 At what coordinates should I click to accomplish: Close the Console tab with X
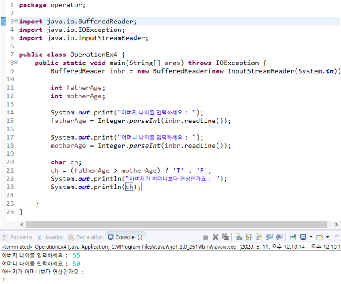(140, 237)
